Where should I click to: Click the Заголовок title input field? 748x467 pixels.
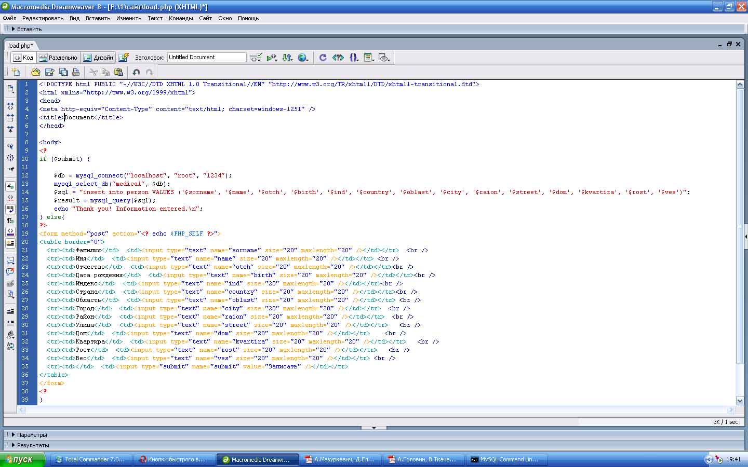coord(206,57)
